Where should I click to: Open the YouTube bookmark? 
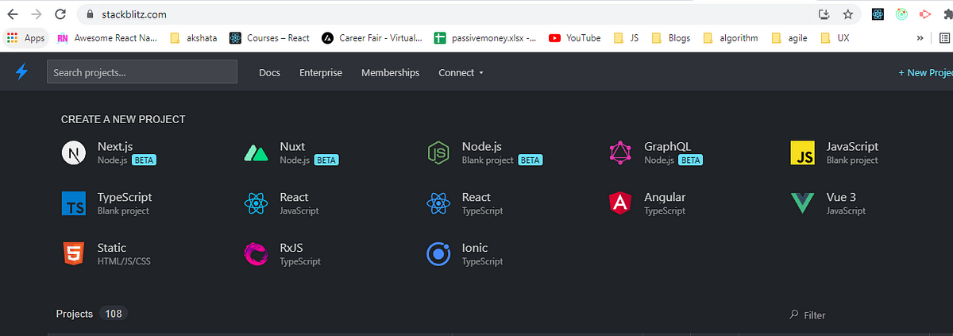point(574,37)
